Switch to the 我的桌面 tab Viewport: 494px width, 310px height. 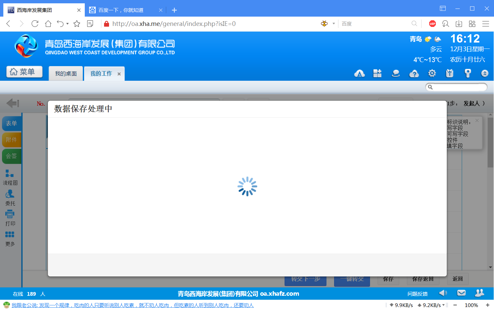(x=66, y=73)
